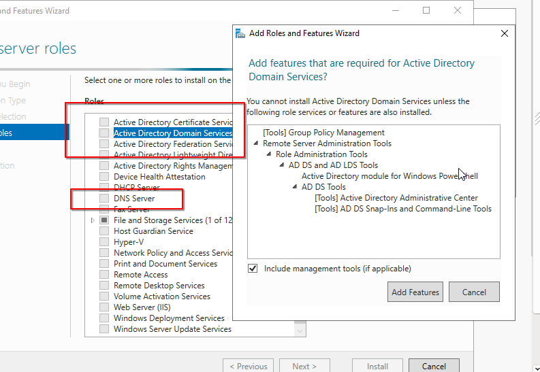Select Volume Activation Services label
The image size is (540, 372).
click(162, 297)
